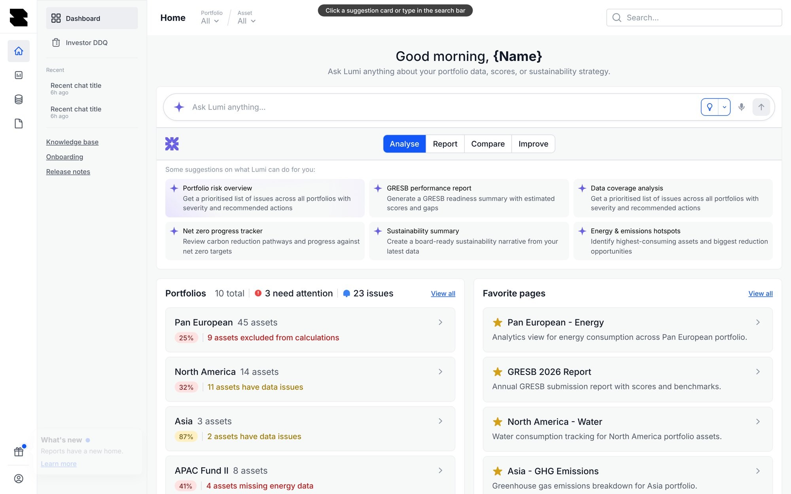Open the Portfolio All dropdown
Viewport: 791px width, 494px height.
(210, 21)
